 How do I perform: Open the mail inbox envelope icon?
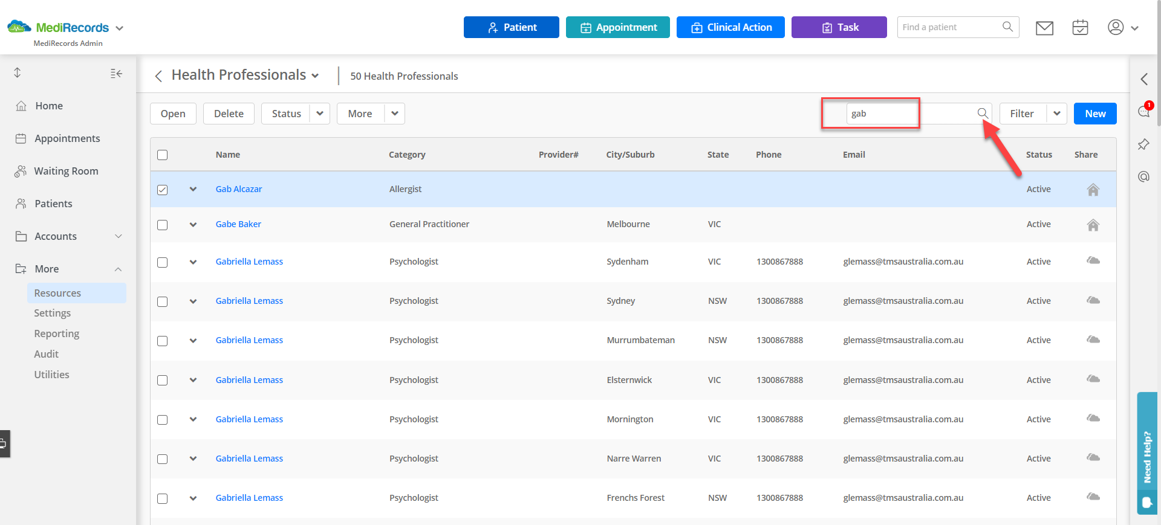point(1044,28)
